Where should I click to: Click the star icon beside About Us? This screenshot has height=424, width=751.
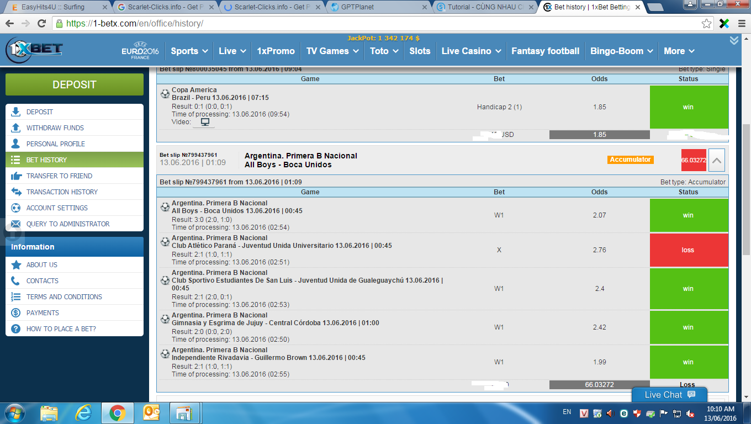tap(16, 264)
